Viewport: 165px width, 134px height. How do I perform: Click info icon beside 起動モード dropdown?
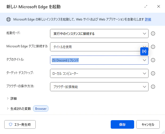[x=153, y=33]
